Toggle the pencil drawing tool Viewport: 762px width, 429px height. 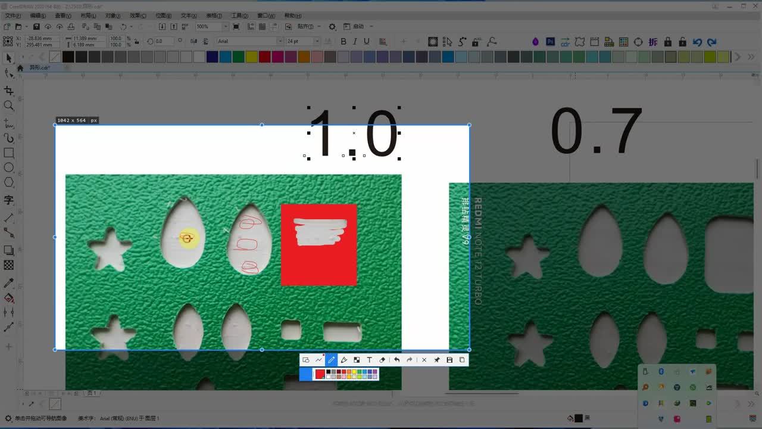[x=331, y=360]
